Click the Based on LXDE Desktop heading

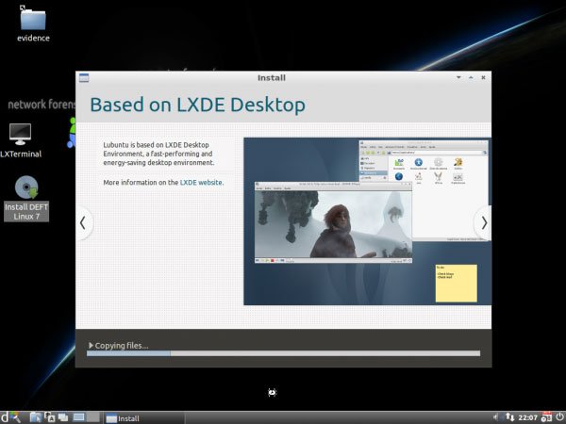(197, 105)
